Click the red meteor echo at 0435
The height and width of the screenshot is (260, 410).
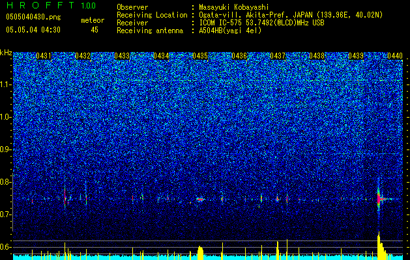tap(200, 200)
